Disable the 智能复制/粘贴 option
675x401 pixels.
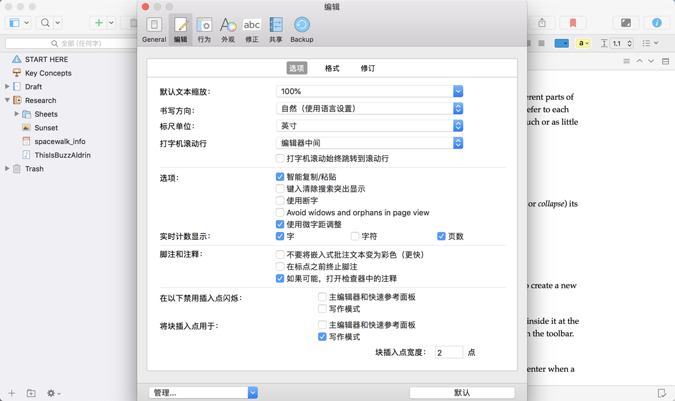click(280, 176)
